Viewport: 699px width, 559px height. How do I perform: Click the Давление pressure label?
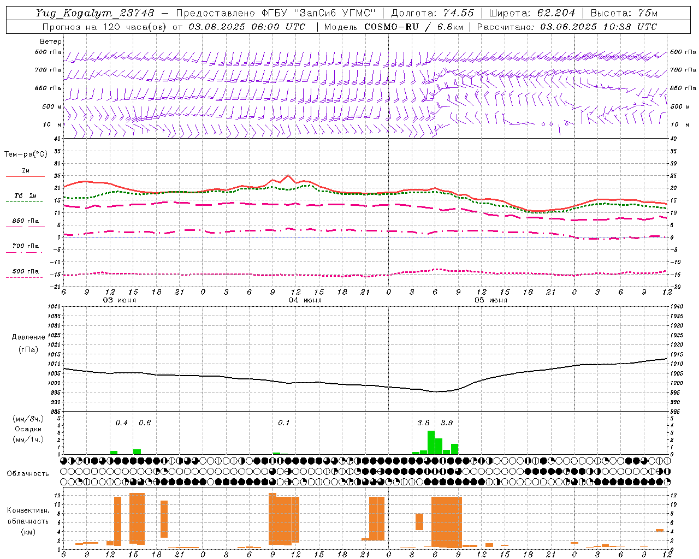(x=28, y=337)
